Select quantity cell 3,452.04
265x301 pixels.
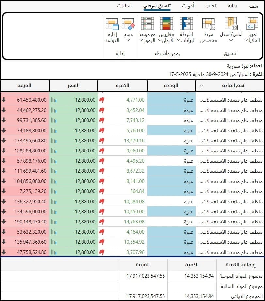123,110
